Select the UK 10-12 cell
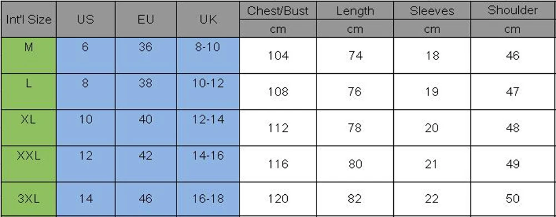The width and height of the screenshot is (556, 217). click(x=208, y=92)
